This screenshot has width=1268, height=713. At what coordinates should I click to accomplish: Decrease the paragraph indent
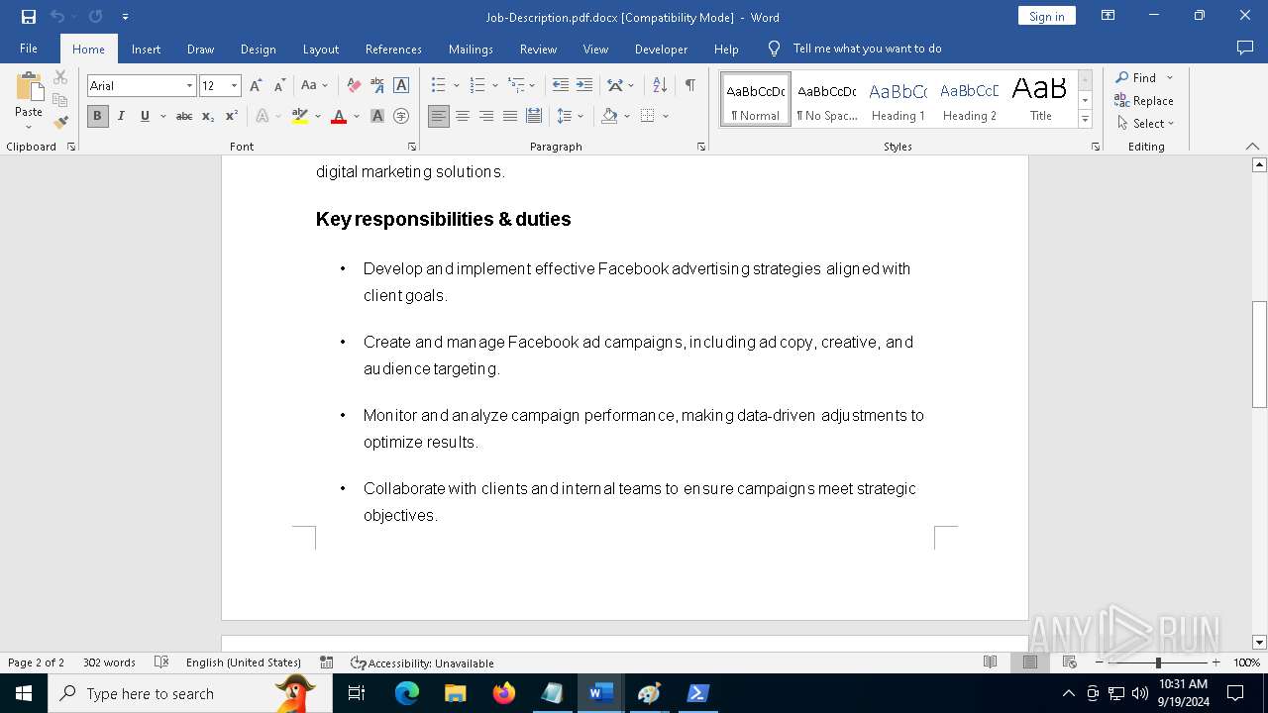pyautogui.click(x=560, y=85)
